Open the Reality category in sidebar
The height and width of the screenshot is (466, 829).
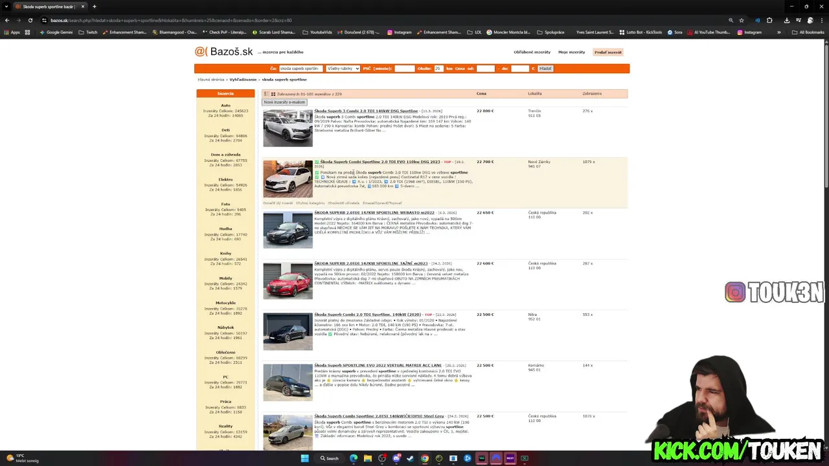225,426
